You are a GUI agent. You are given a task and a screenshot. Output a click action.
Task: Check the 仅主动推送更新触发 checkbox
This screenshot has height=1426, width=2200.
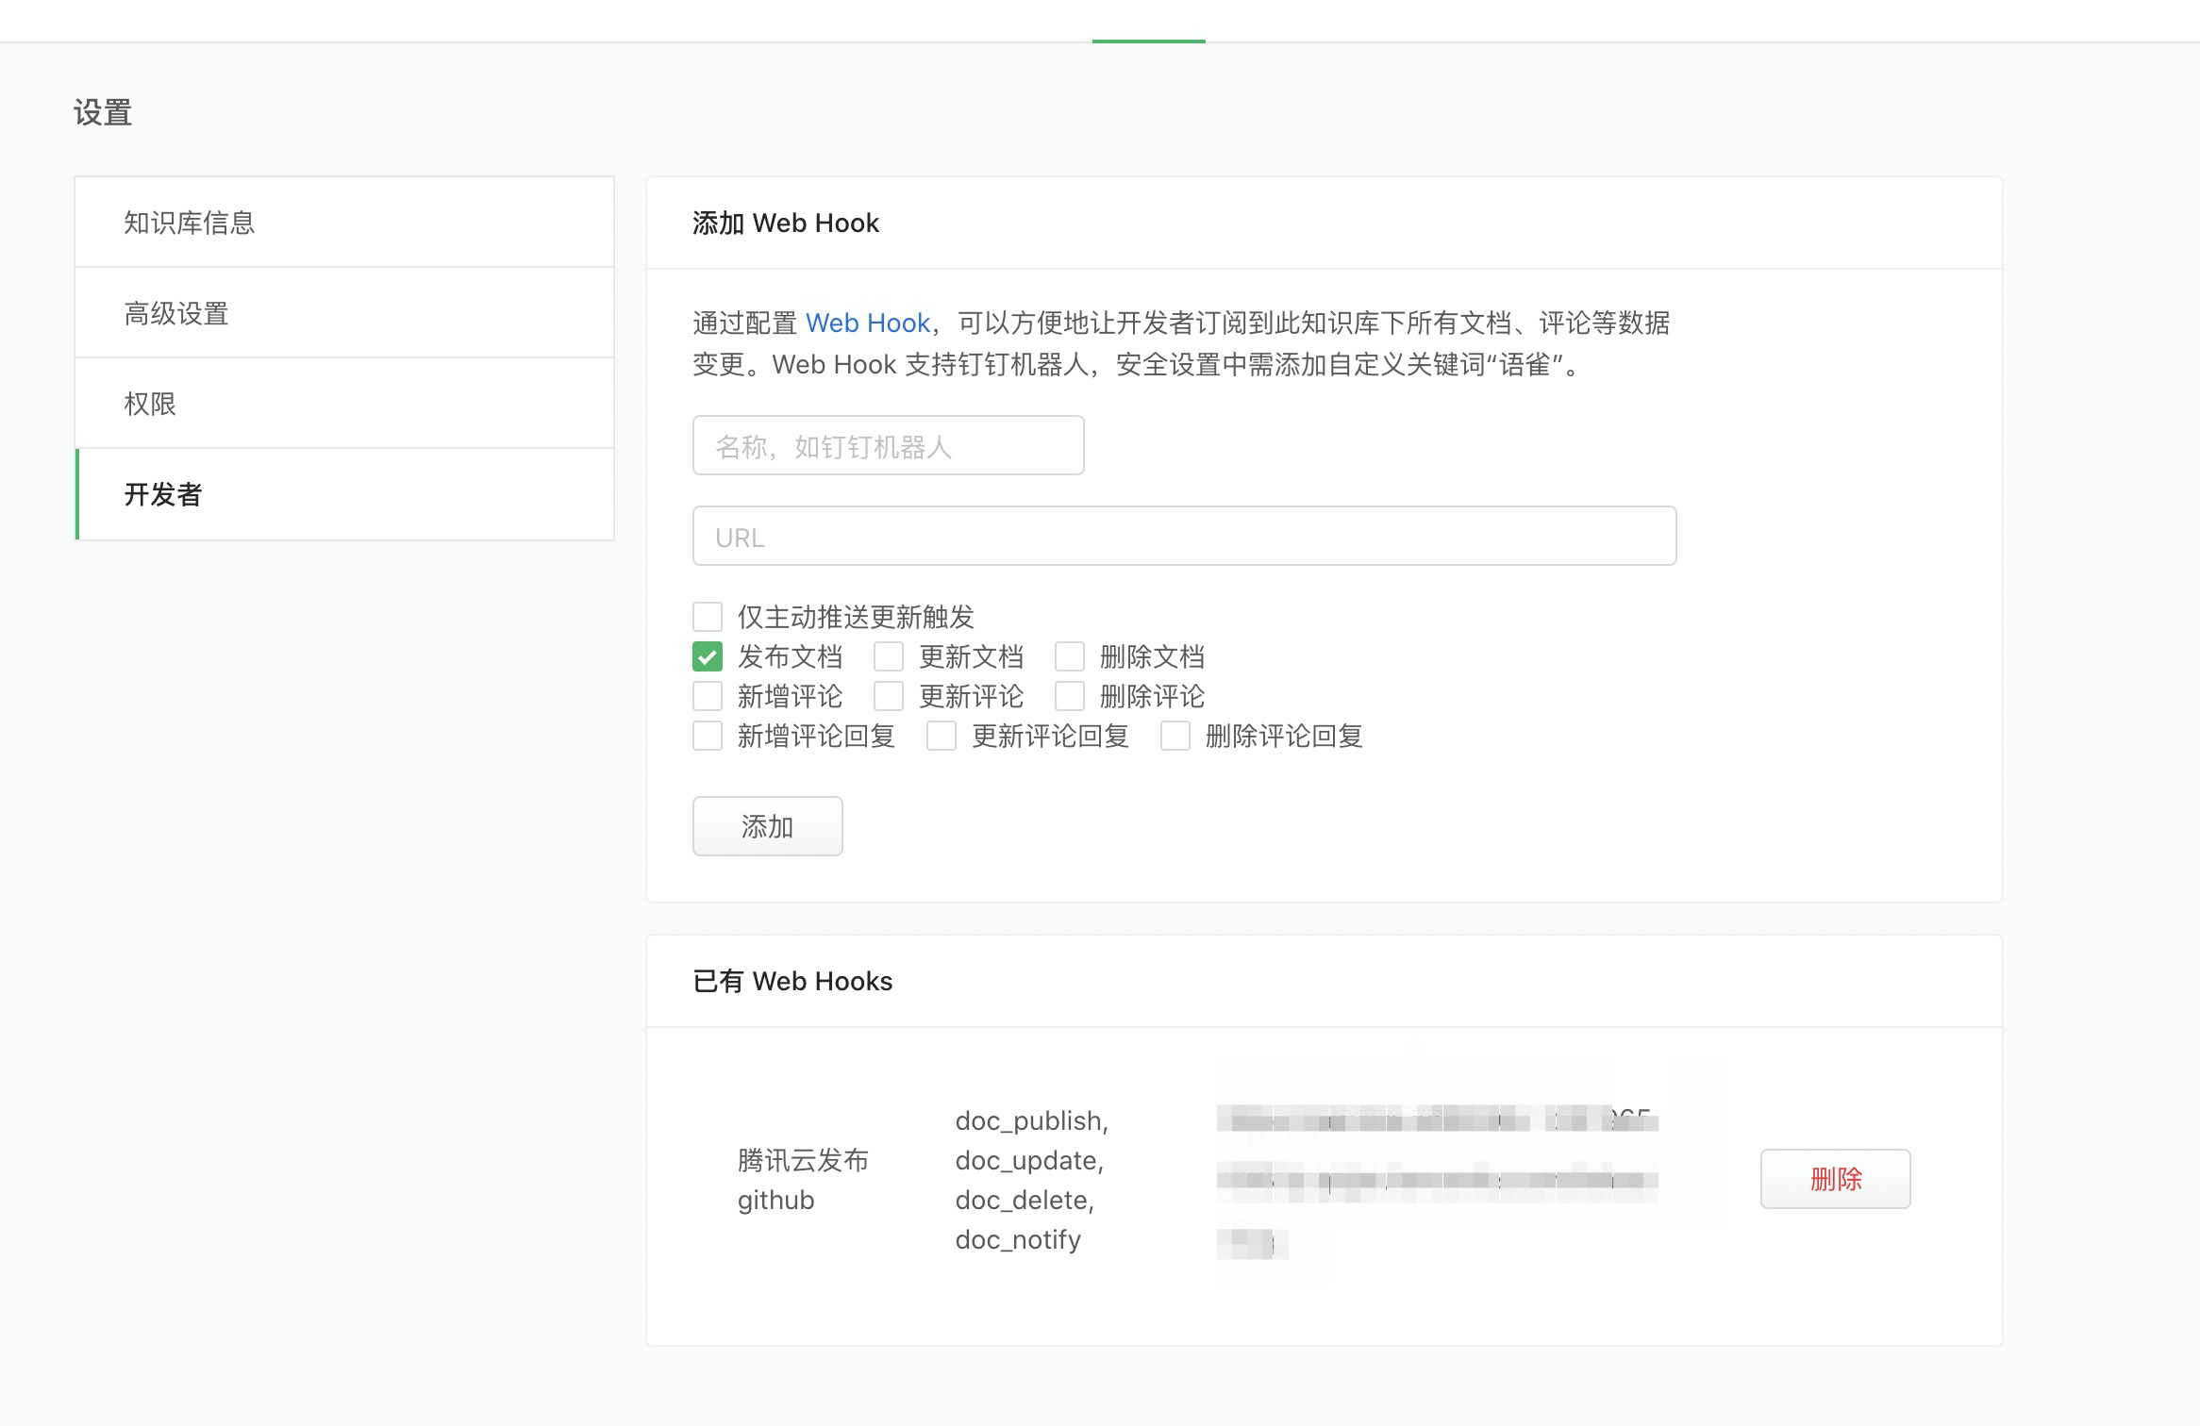[x=708, y=617]
